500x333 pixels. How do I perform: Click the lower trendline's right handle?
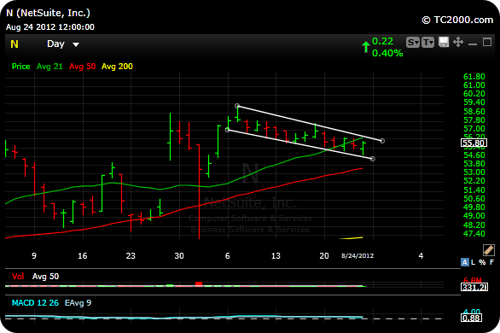coord(373,159)
